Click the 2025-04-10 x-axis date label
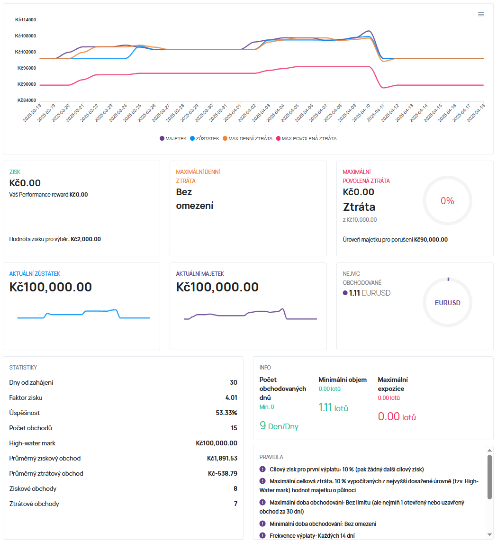The image size is (497, 542). [361, 113]
